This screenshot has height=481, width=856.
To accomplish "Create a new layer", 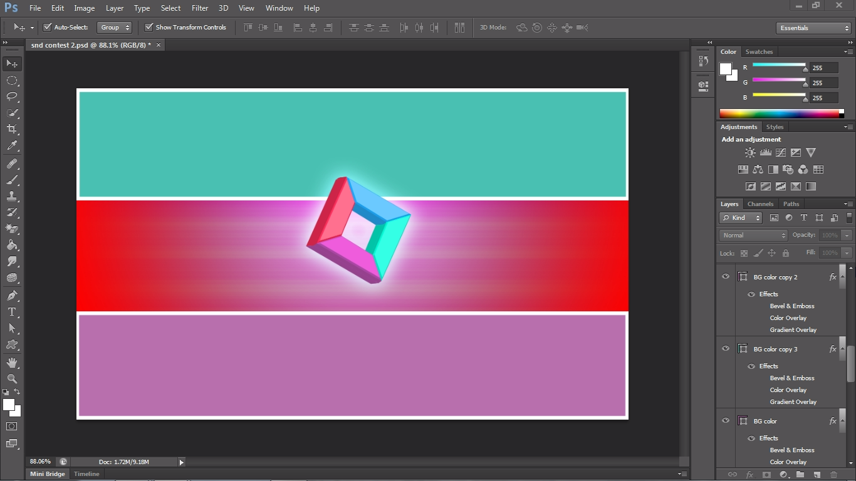I will (x=817, y=475).
